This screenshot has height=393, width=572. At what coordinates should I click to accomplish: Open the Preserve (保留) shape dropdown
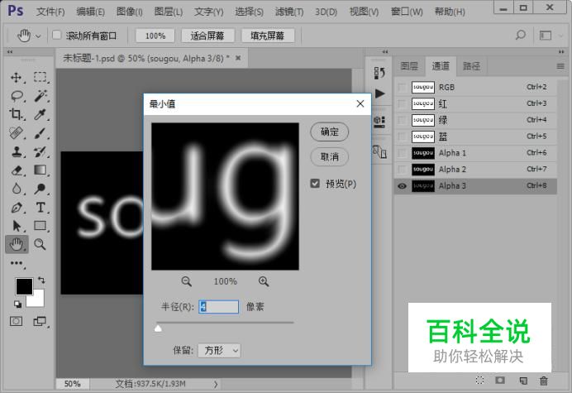point(219,351)
